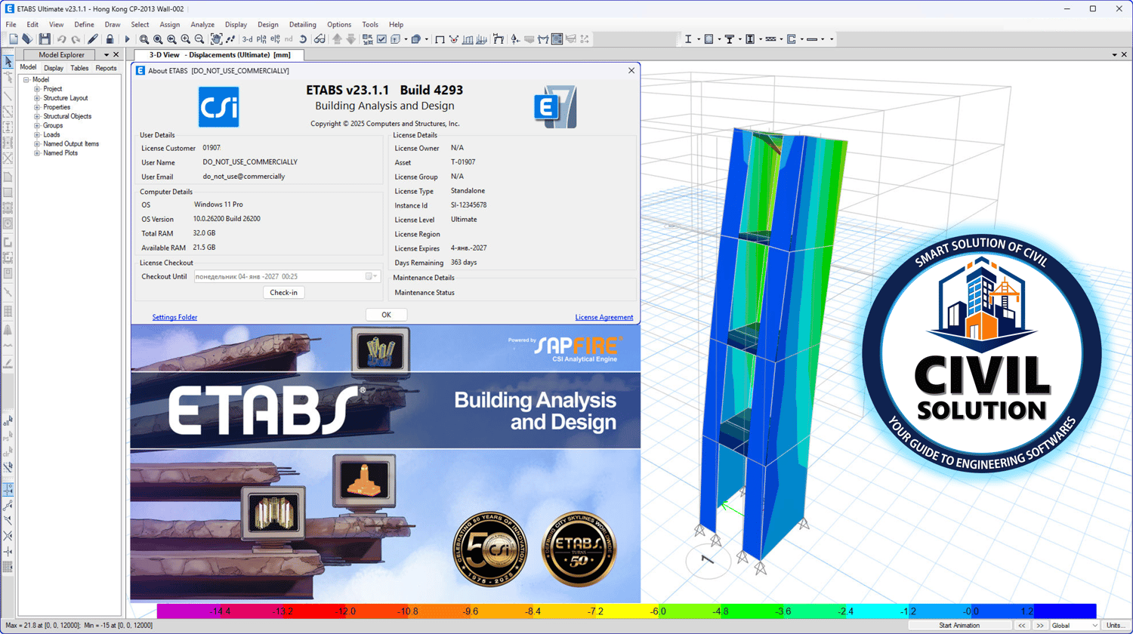Close the Model Explorer panel

[116, 55]
